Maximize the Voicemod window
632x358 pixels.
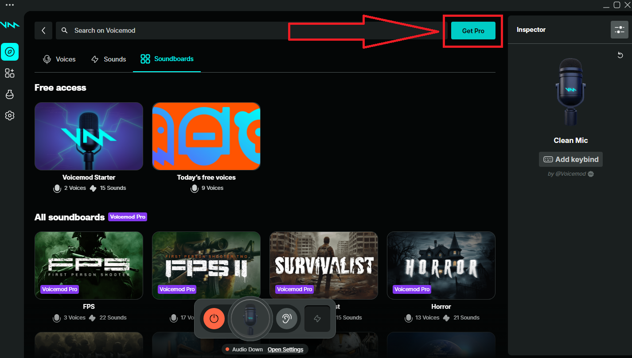pos(616,5)
